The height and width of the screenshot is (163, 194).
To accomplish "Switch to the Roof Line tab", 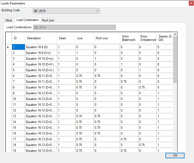I will [x=48, y=20].
